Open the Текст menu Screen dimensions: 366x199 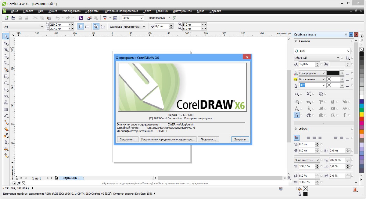coord(147,11)
